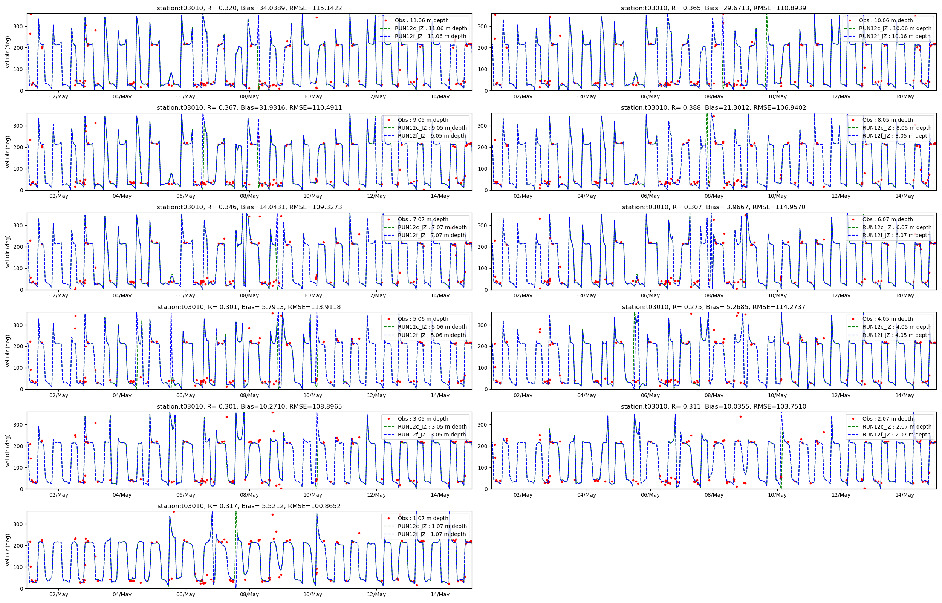
Task: Select 'RUN12c_JZ : 7.07 m depth' legend label
Action: 432,228
